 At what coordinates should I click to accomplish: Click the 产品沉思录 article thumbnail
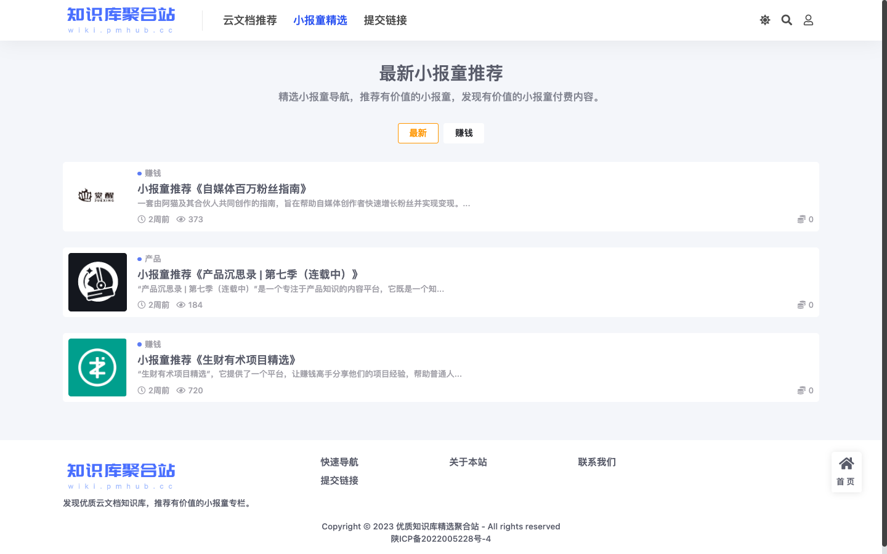pos(97,282)
